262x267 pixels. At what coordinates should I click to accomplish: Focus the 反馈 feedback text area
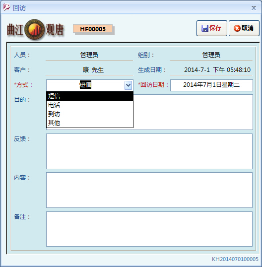(x=149, y=151)
